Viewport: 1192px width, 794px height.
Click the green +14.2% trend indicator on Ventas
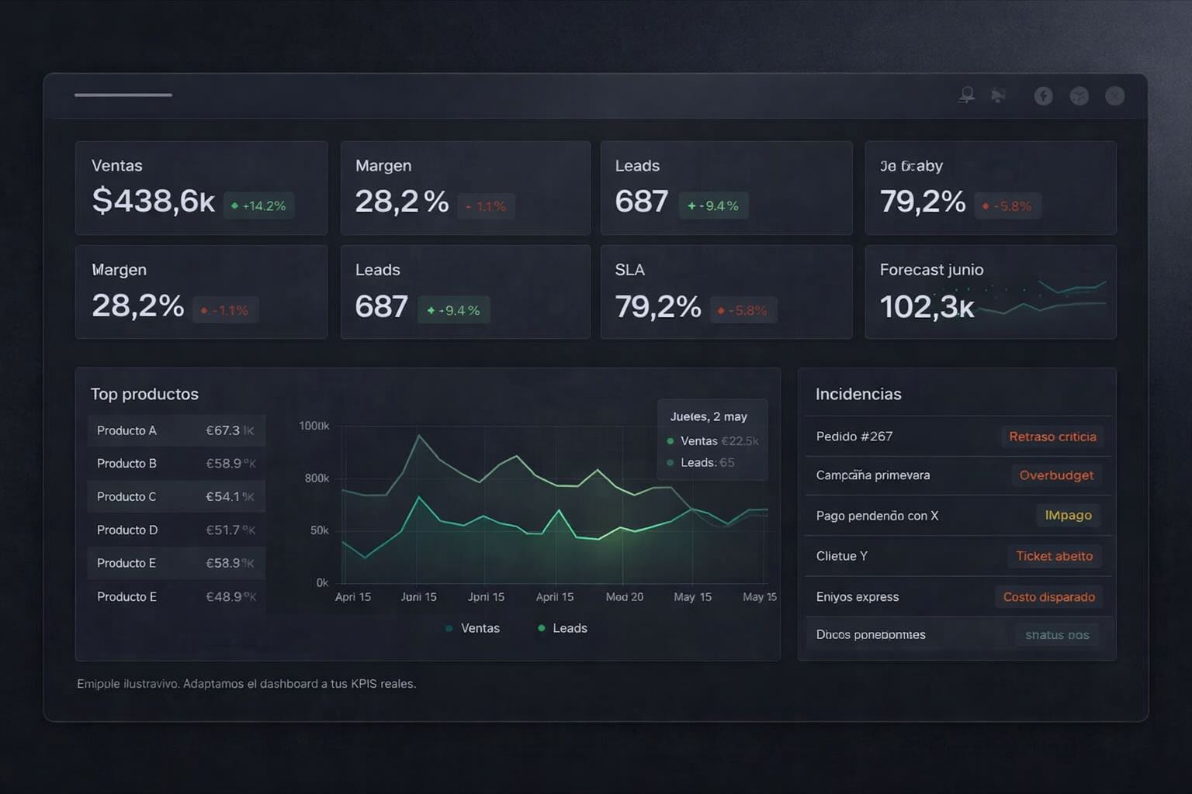click(x=259, y=205)
